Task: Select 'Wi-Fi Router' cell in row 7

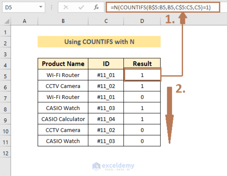Action: point(63,97)
